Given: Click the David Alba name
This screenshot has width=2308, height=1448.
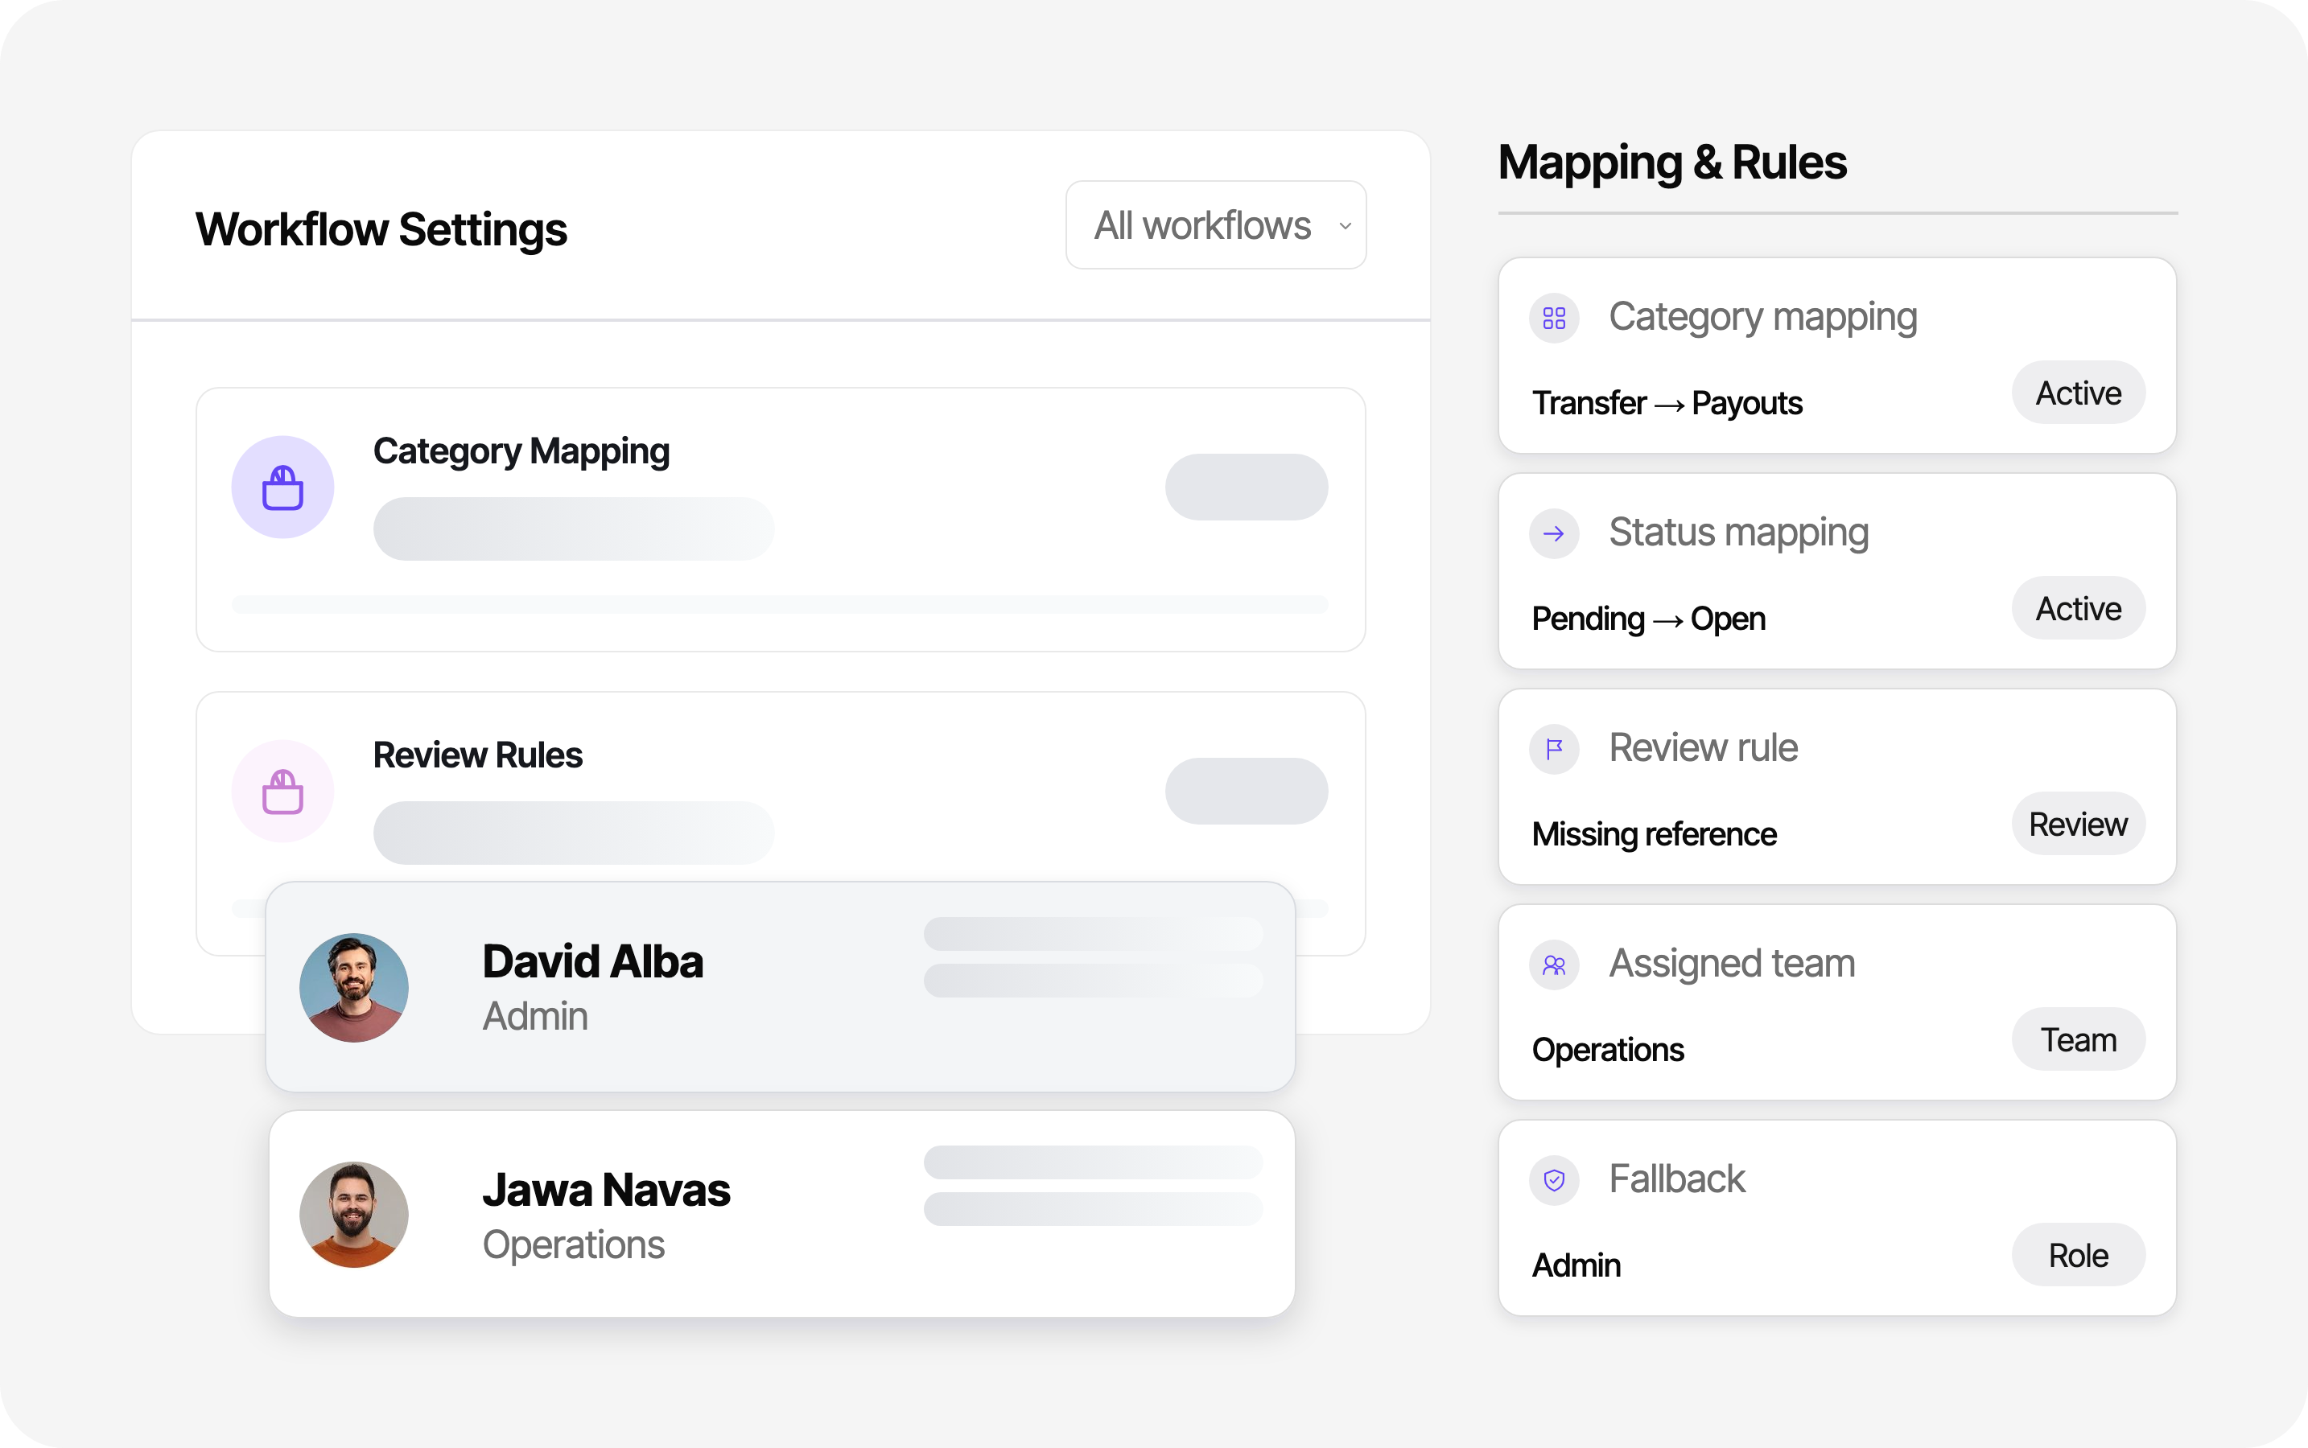Looking at the screenshot, I should coord(592,961).
